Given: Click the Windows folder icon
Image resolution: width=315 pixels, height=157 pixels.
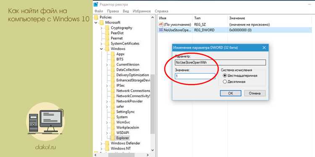Looking at the screenshot, I should pos(108,49).
